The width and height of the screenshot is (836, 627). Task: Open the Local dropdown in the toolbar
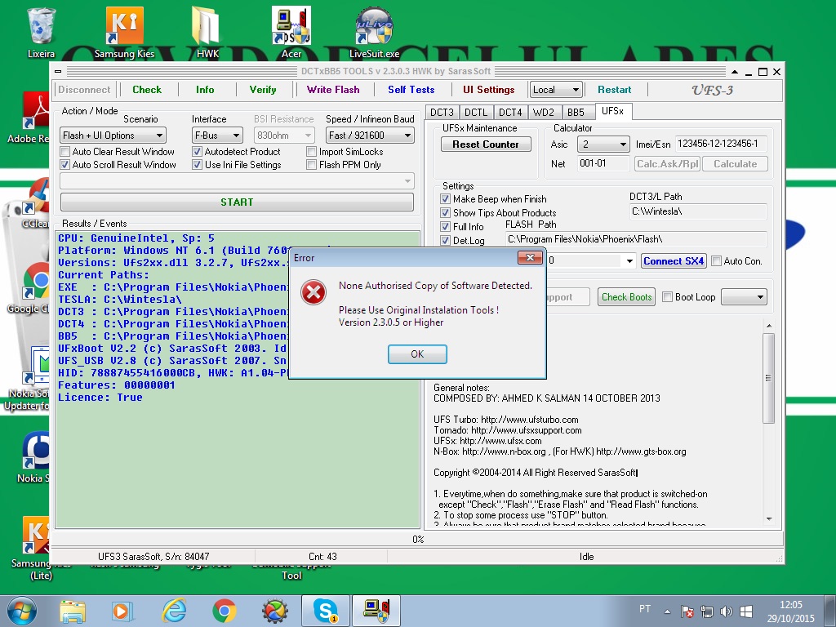(x=556, y=90)
